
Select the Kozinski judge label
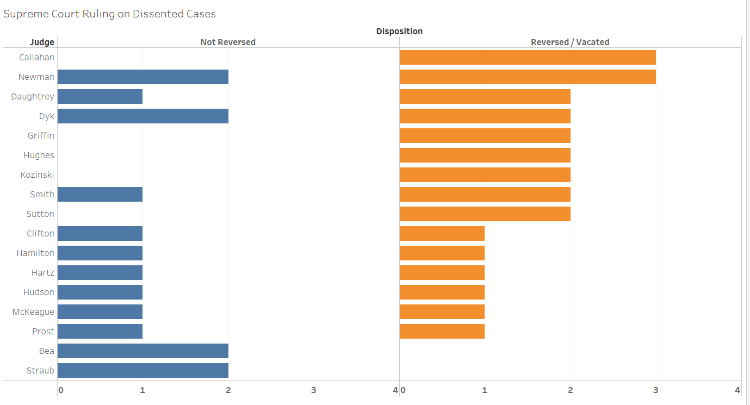coord(38,175)
